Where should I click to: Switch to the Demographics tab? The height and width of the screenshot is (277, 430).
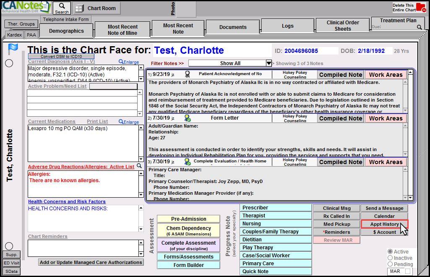click(66, 31)
